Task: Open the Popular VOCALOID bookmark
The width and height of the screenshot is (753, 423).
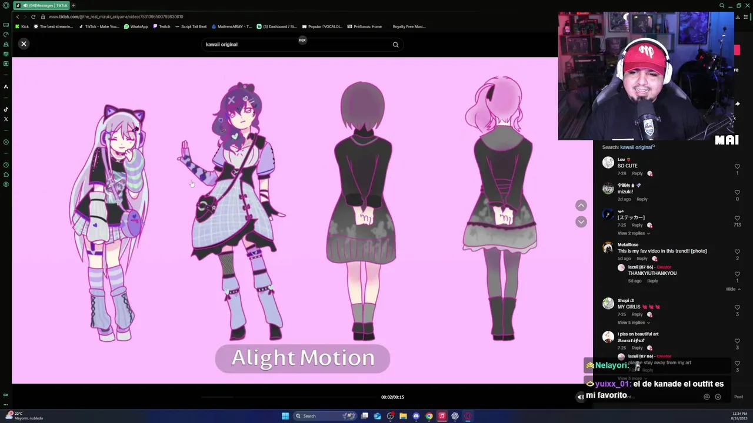Action: [x=322, y=26]
